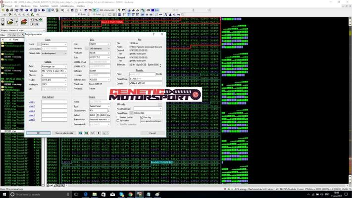Click the open project folder icon
This screenshot has height=198, width=352.
(x=10, y=22)
